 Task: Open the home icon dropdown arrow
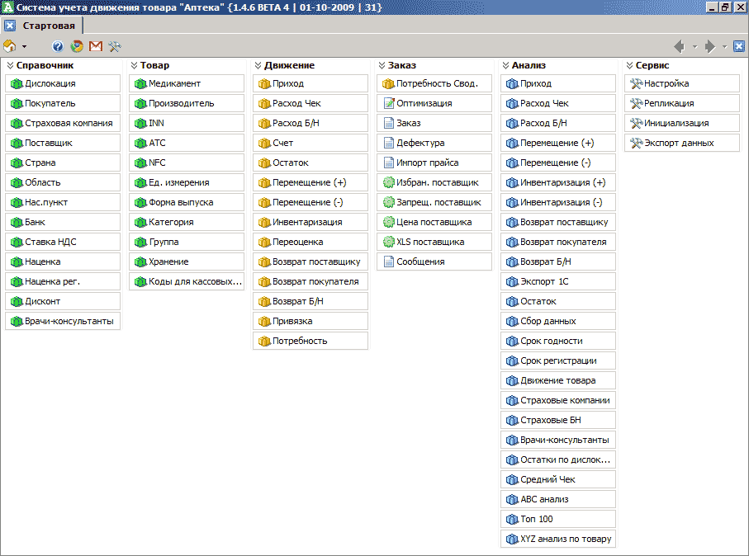pyautogui.click(x=24, y=47)
